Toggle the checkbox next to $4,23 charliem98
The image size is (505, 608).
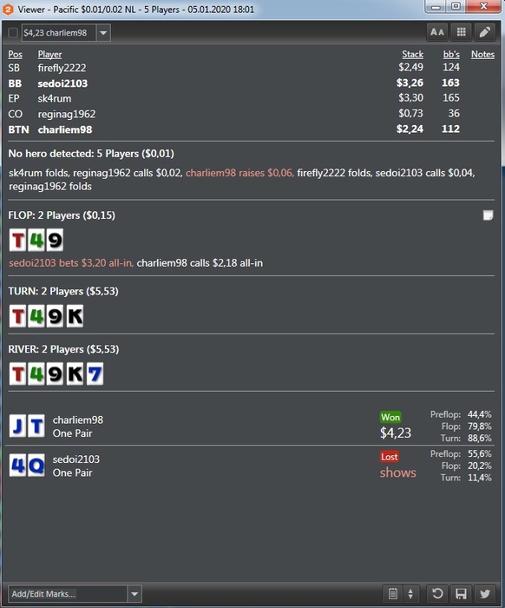(x=13, y=33)
